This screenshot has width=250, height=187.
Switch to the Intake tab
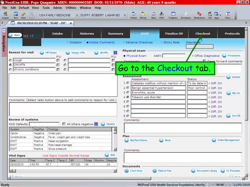(x=58, y=34)
